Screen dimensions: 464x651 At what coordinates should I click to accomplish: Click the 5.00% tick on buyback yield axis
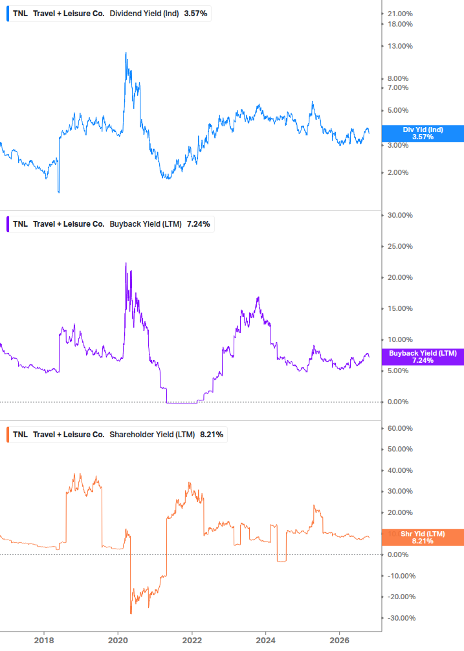pyautogui.click(x=398, y=371)
